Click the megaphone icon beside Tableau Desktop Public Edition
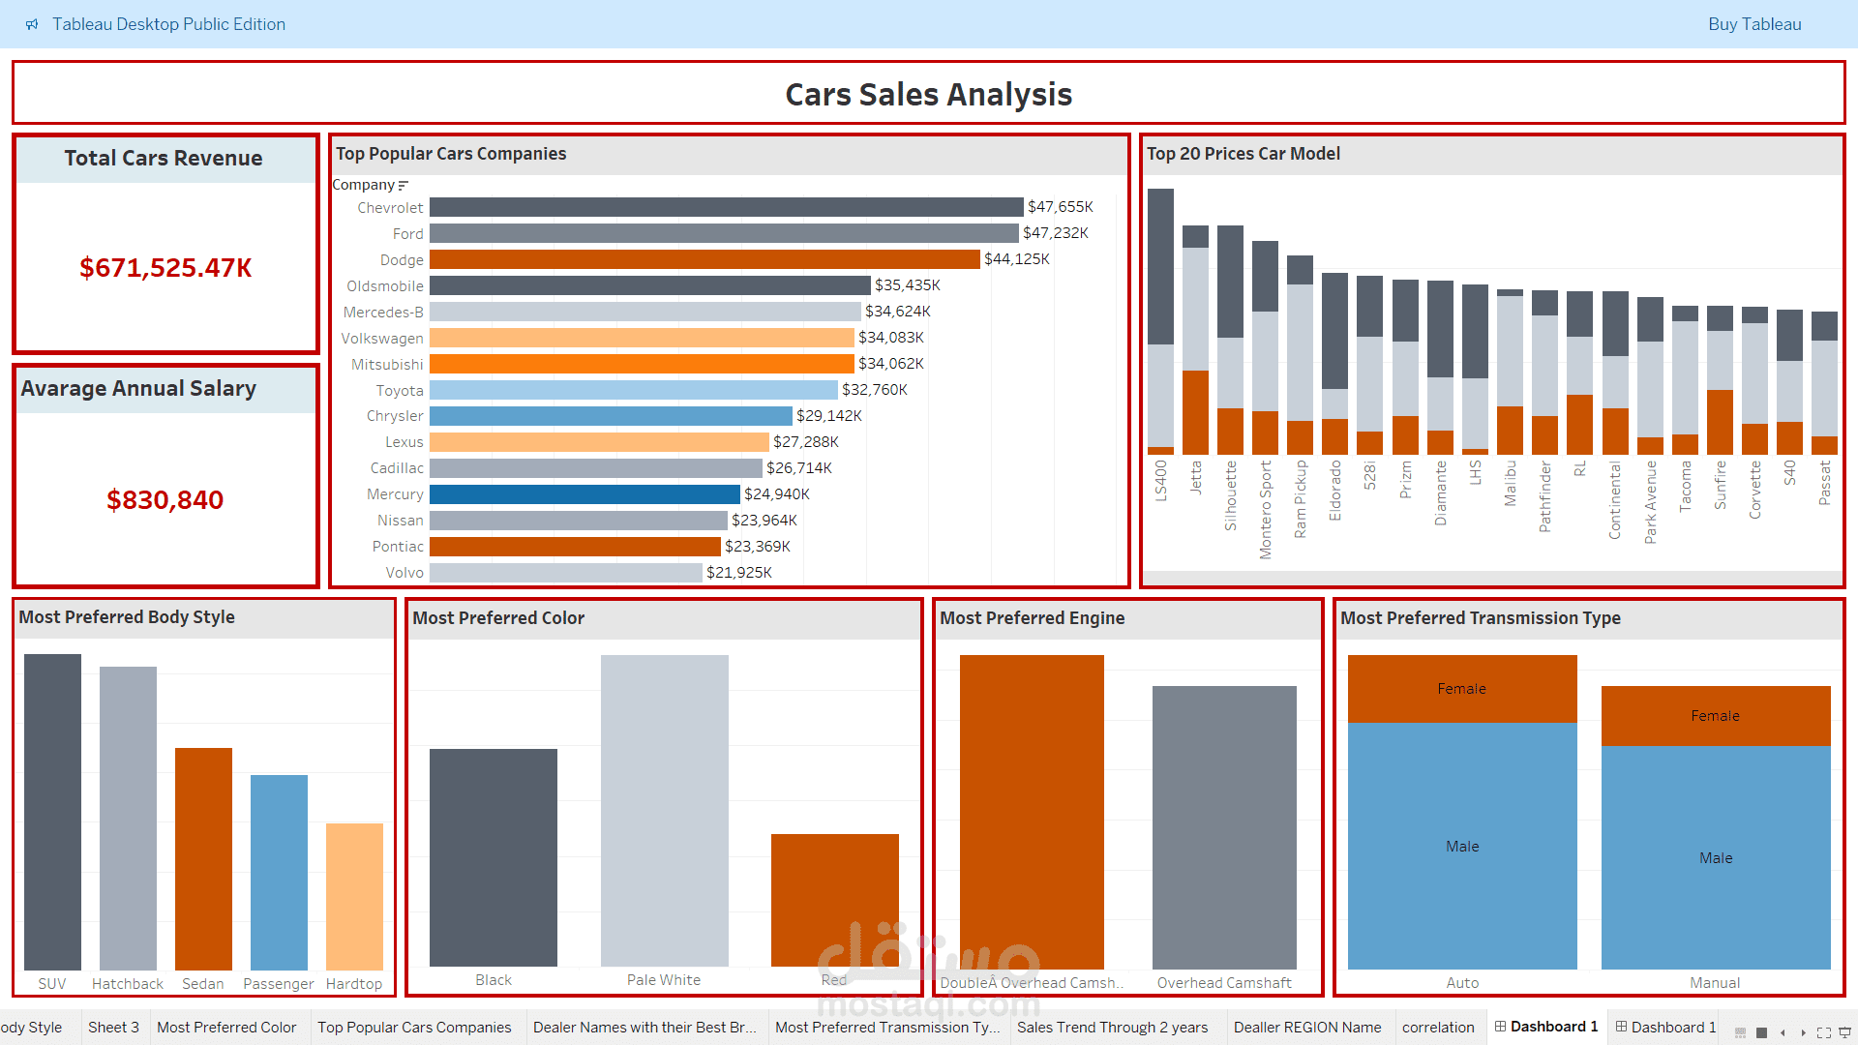Image resolution: width=1858 pixels, height=1045 pixels. click(32, 24)
